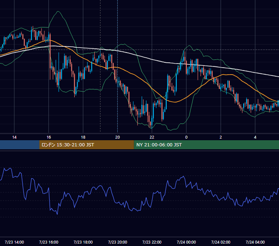Click the 7/23 16:00 label on lower axis

click(x=48, y=242)
